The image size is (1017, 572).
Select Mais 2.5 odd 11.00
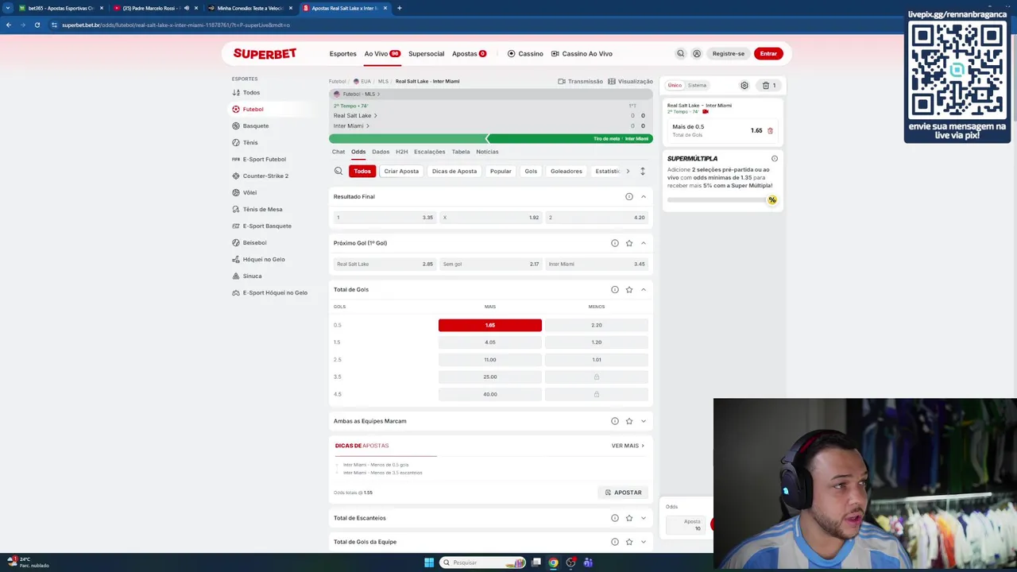(490, 360)
